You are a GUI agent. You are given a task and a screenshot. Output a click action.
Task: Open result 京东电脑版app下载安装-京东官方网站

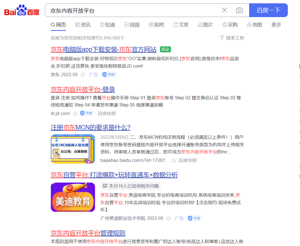click(x=104, y=50)
